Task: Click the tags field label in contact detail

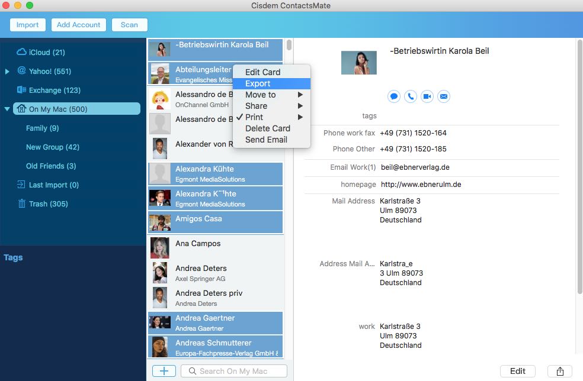Action: point(369,116)
